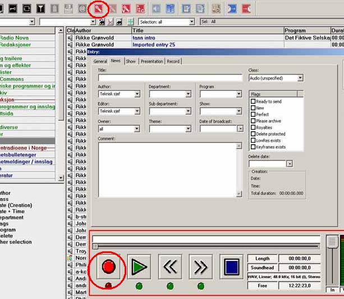This screenshot has width=344, height=299.
Task: Expand the Theme dropdown
Action: 188,128
